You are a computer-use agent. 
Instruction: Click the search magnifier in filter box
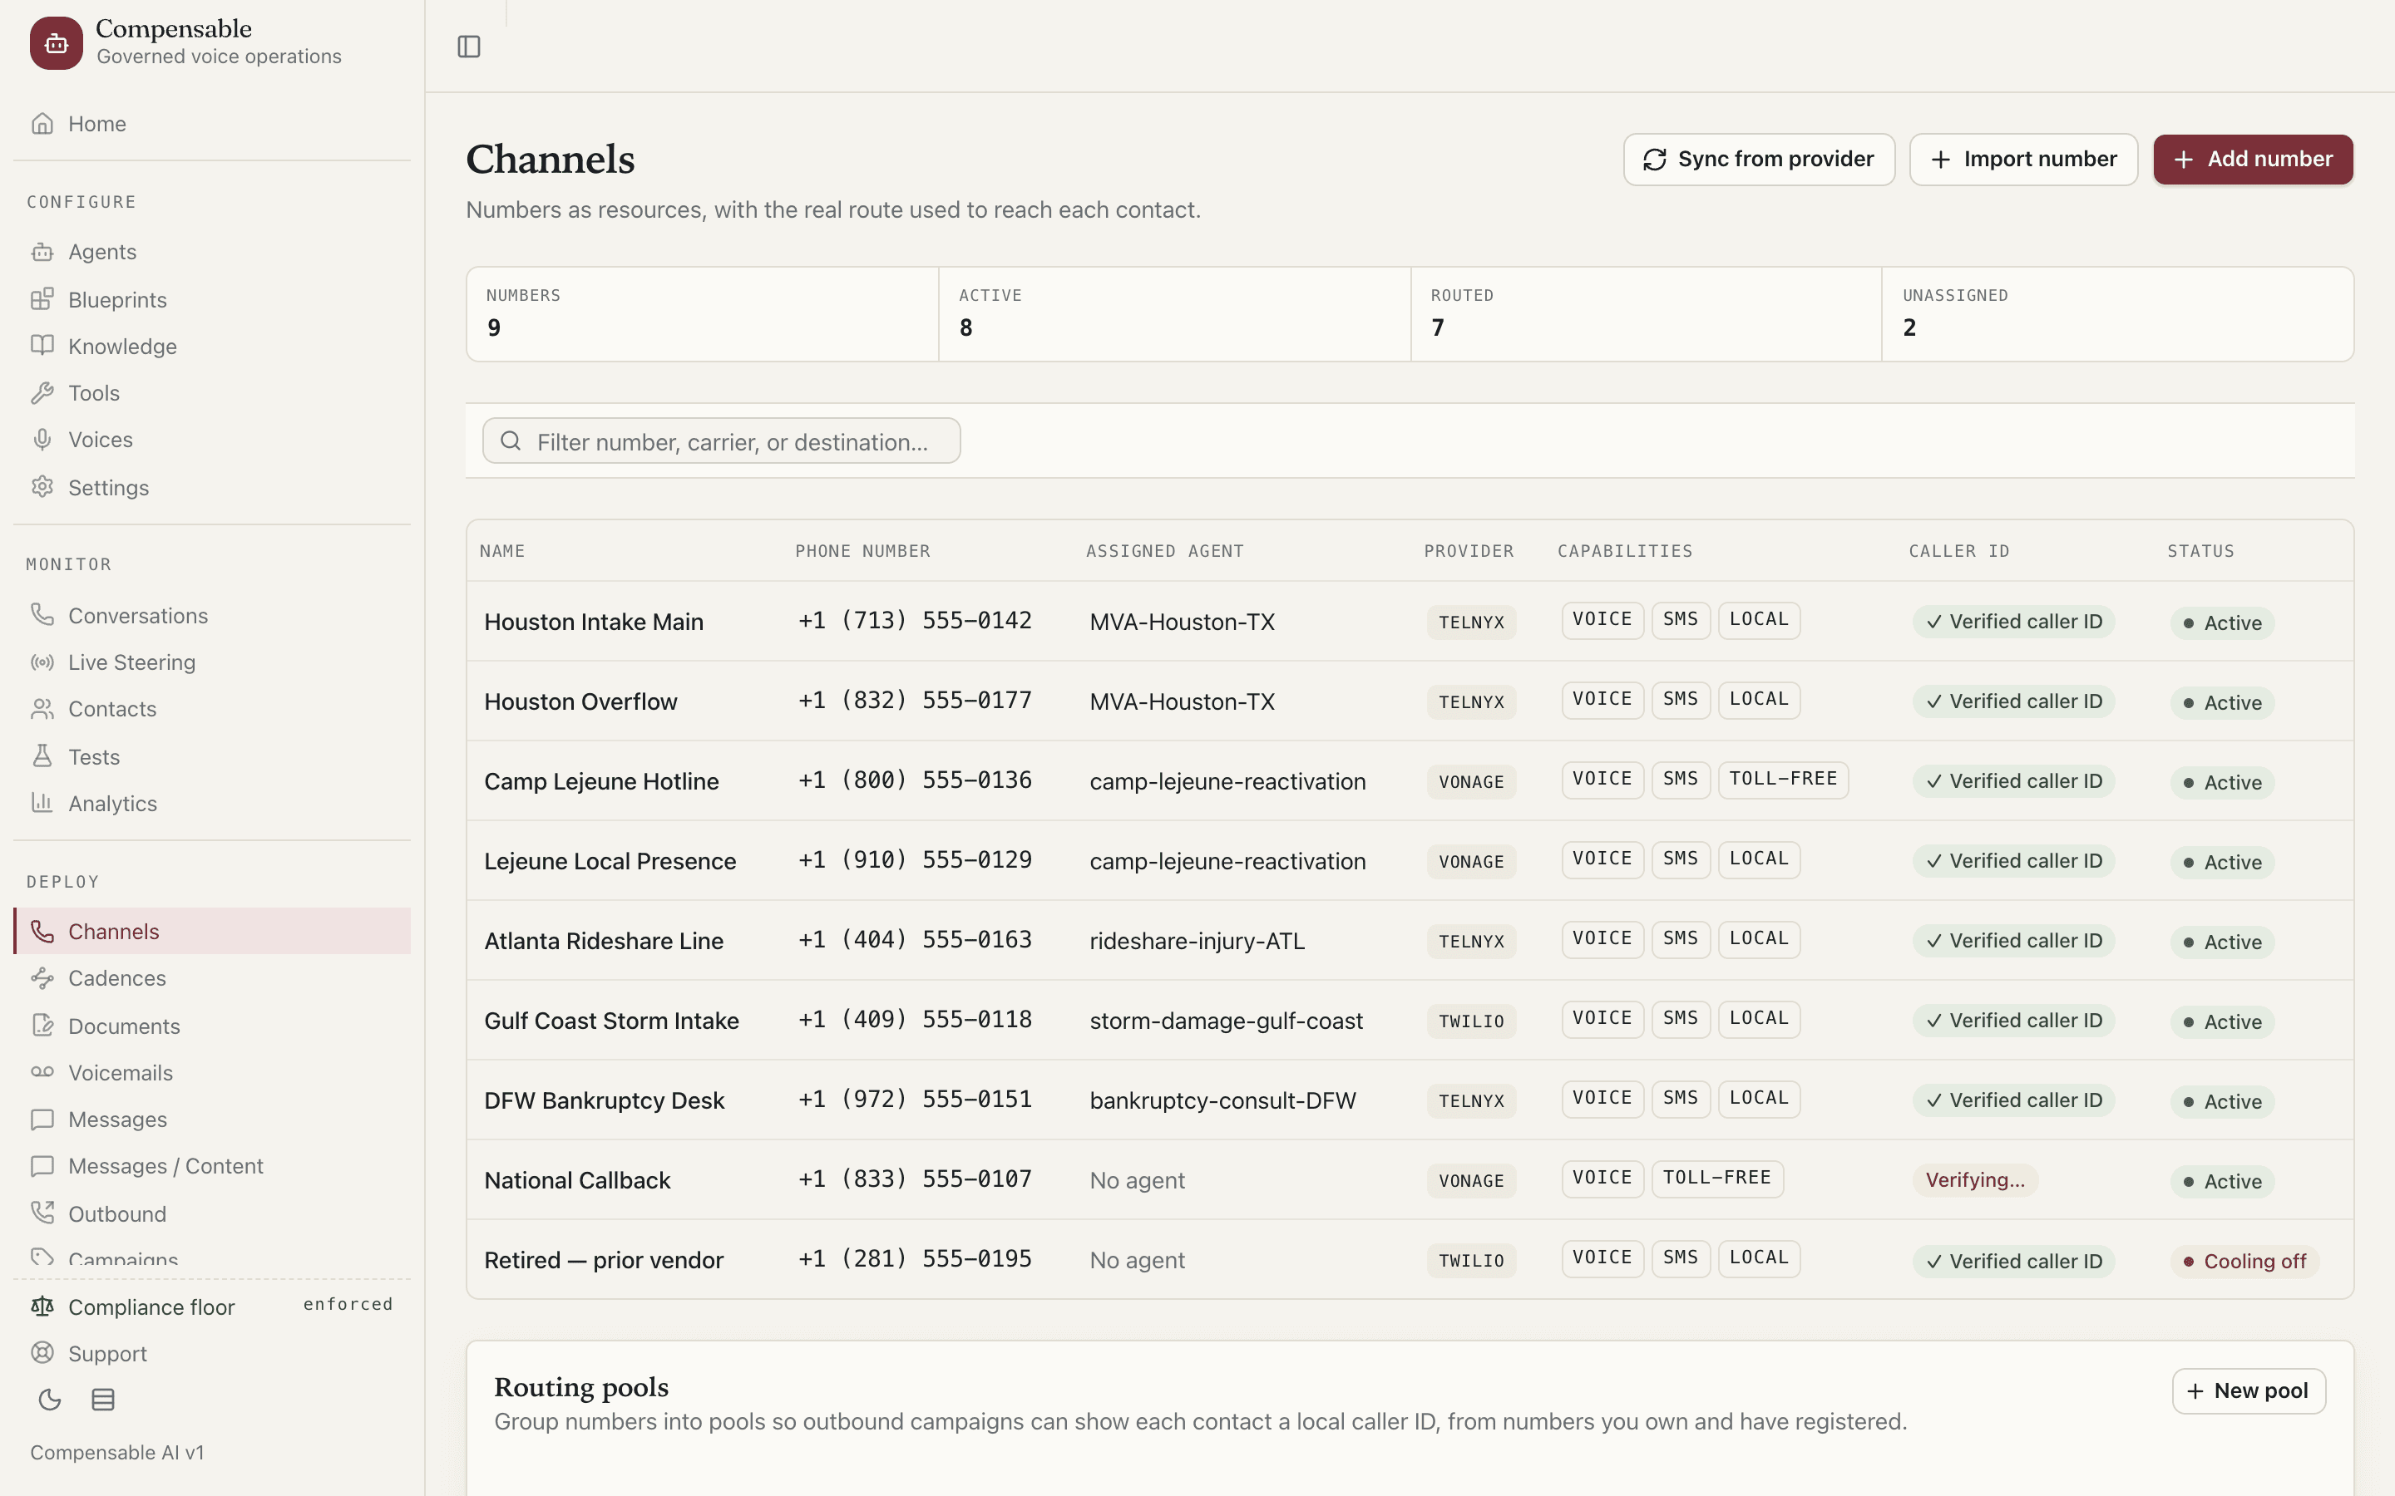511,441
